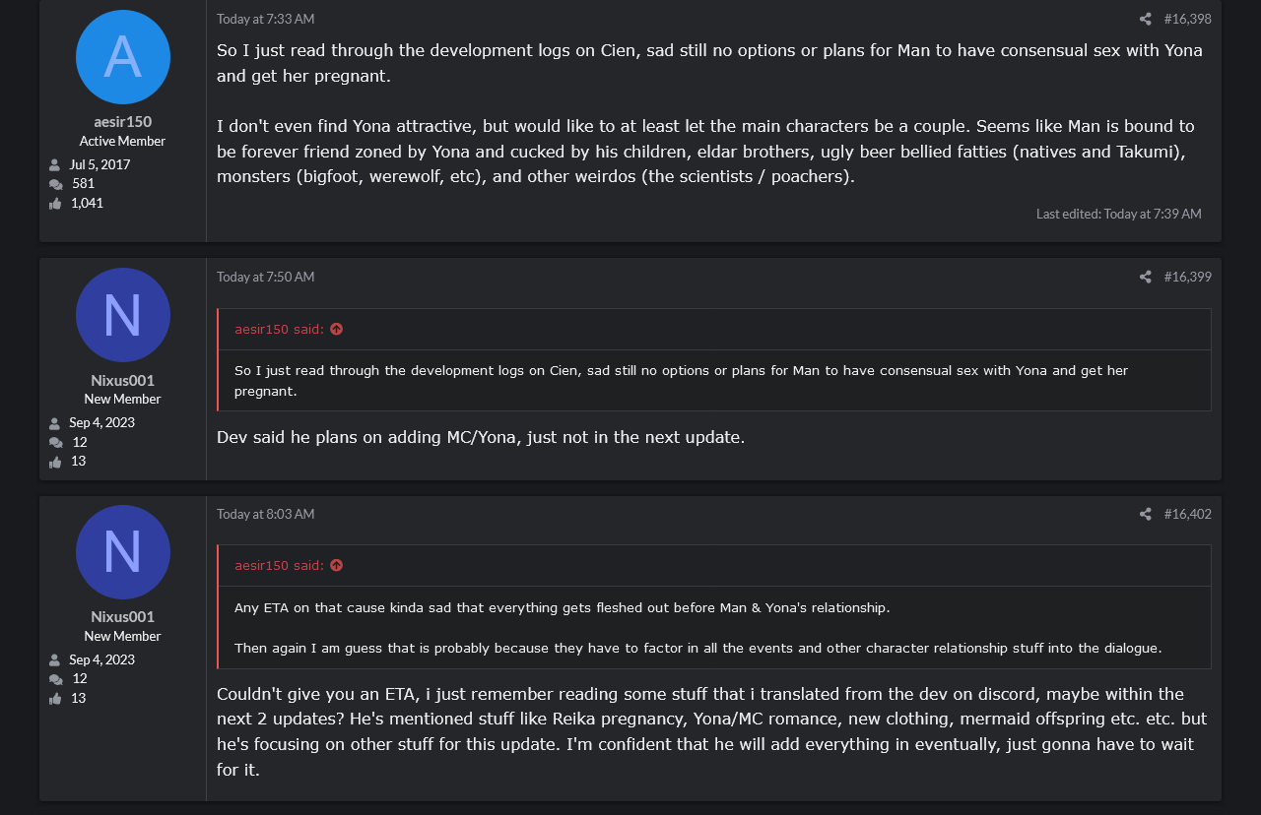
Task: Open permalink #16,402
Action: click(x=1187, y=514)
